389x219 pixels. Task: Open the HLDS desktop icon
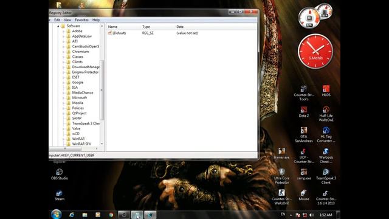point(326,91)
